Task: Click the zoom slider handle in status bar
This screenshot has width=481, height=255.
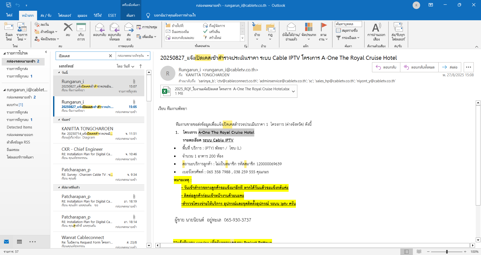Action: [447, 252]
